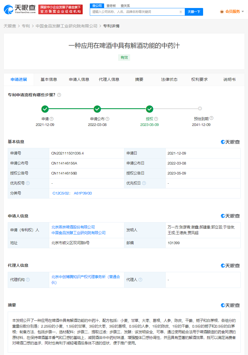248x355 pixels.
Task: Select the 摘要 tab
Action: pyautogui.click(x=139, y=80)
